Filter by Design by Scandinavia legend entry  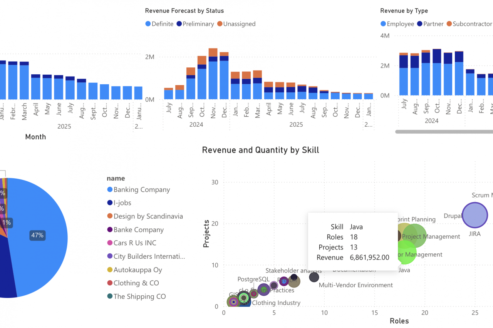pyautogui.click(x=148, y=216)
